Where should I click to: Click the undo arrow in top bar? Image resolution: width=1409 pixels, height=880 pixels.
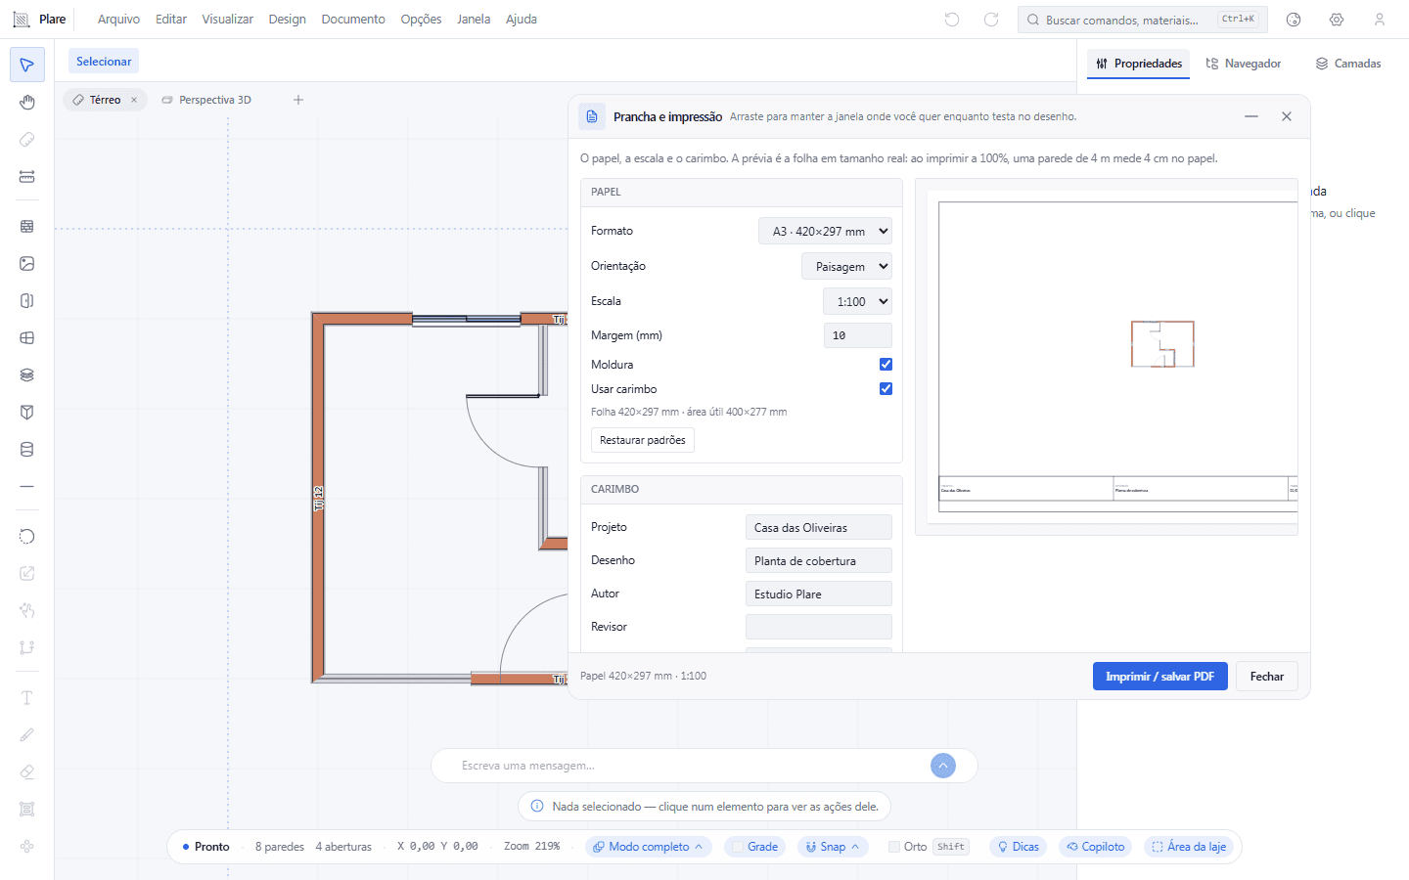952,20
